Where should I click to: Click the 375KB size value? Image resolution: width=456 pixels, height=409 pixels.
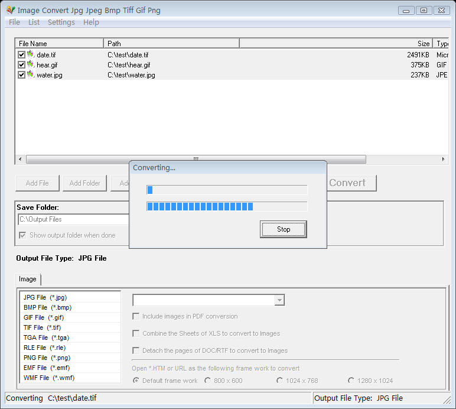coord(419,65)
